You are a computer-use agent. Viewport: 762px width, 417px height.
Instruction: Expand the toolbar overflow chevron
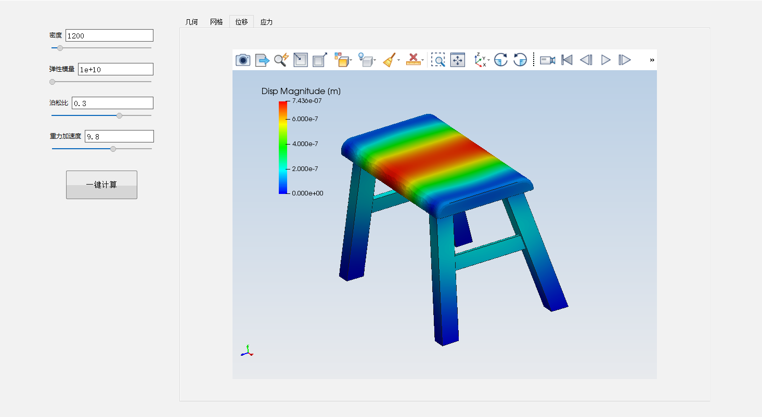(652, 60)
